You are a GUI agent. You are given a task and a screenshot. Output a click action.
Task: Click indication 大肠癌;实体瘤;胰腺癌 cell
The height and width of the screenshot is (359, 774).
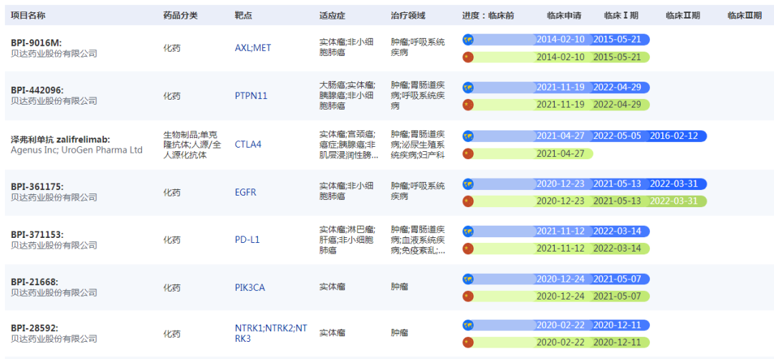[347, 95]
